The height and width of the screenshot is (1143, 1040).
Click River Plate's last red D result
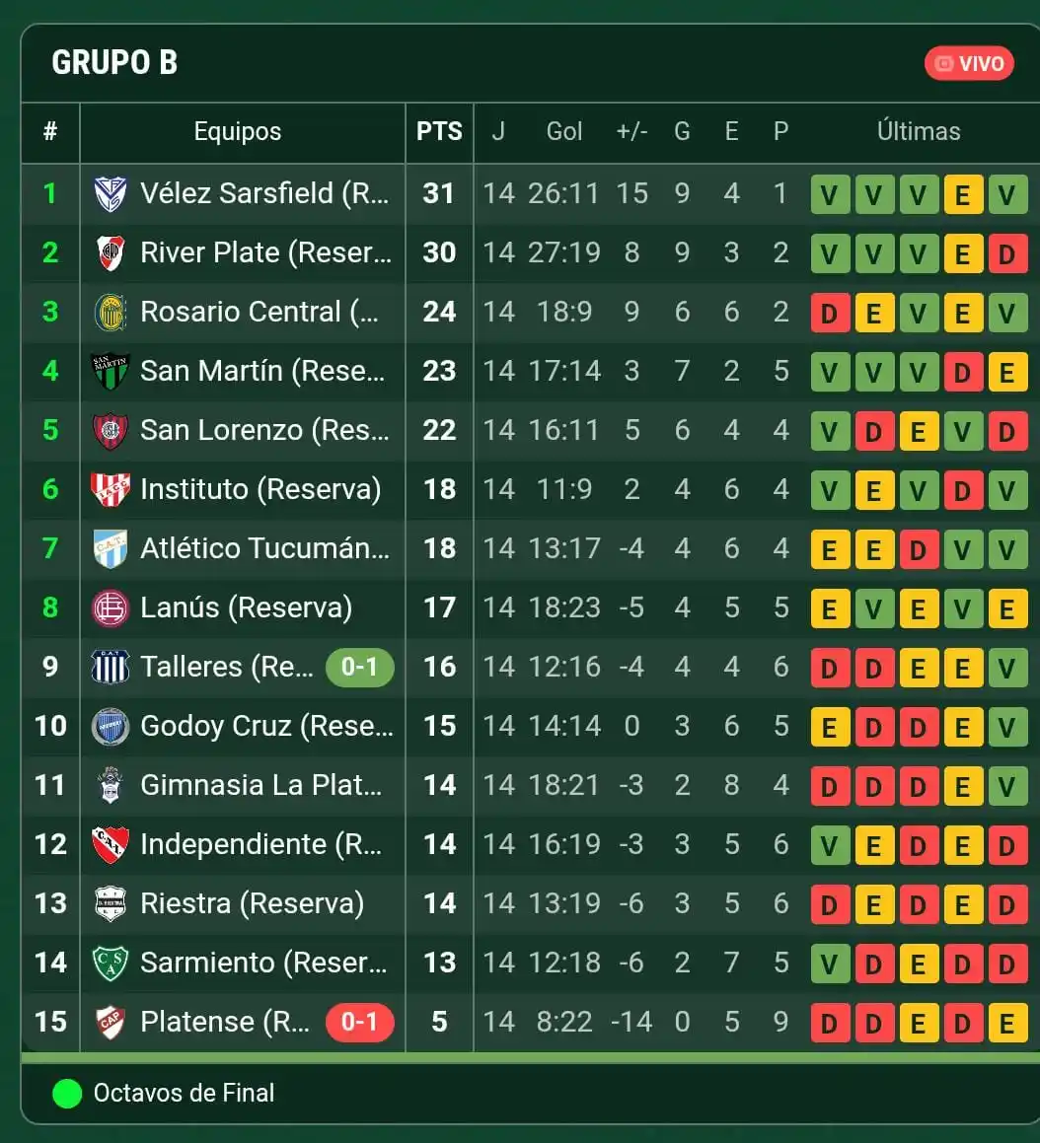pyautogui.click(x=1007, y=253)
